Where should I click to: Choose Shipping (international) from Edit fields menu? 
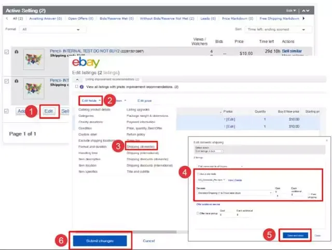pyautogui.click(x=143, y=153)
